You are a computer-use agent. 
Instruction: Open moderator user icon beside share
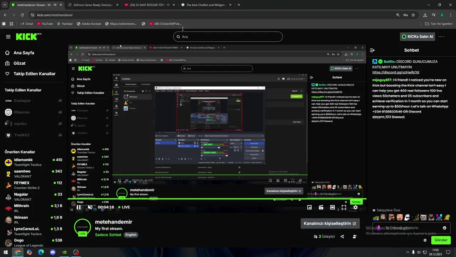(354, 236)
